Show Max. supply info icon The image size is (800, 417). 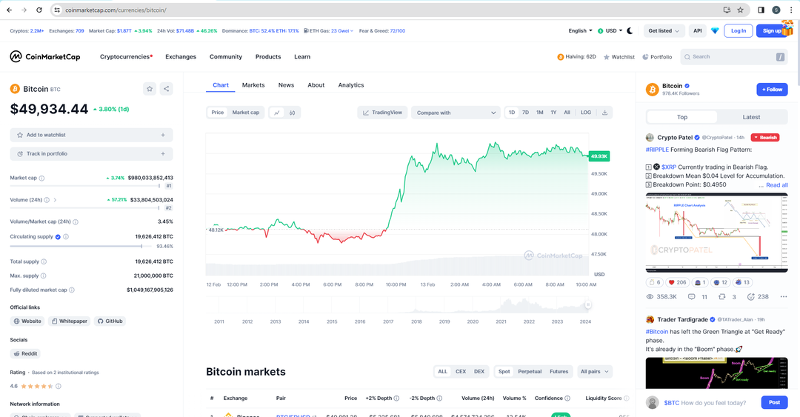pos(44,276)
